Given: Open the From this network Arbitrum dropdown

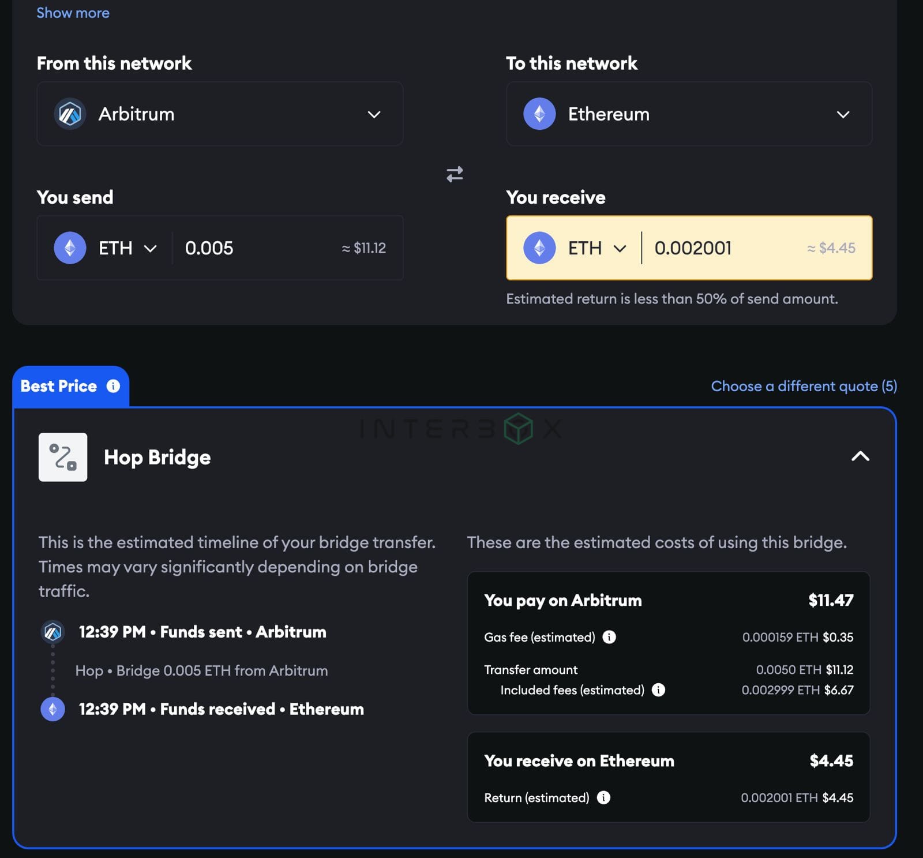Looking at the screenshot, I should (x=220, y=114).
